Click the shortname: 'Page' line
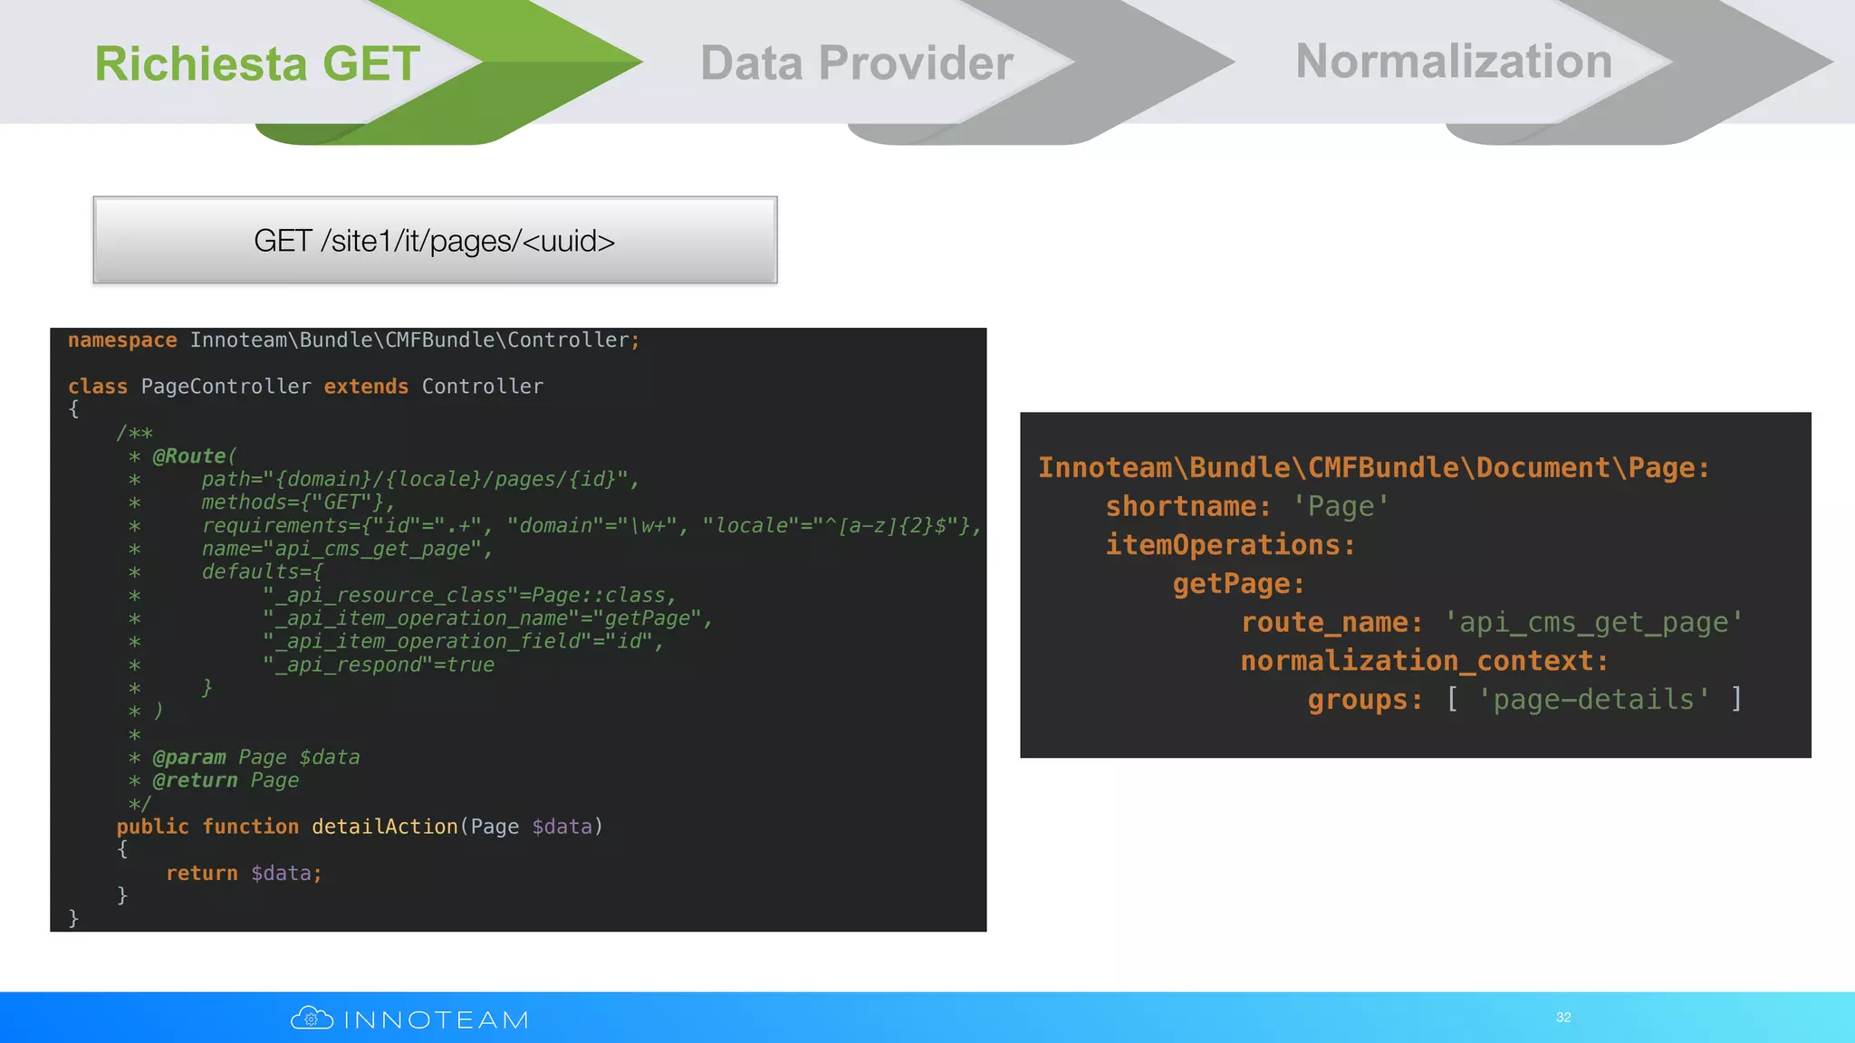The image size is (1855, 1043). tap(1247, 506)
